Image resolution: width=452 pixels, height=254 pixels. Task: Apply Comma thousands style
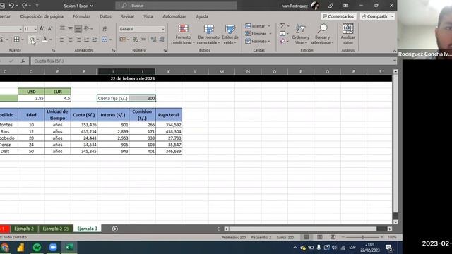[143, 40]
